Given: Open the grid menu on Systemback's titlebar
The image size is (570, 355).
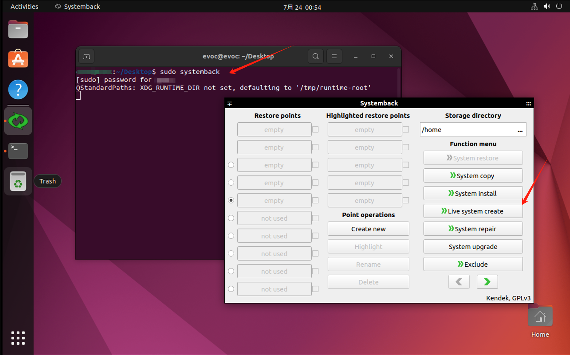Looking at the screenshot, I should tap(528, 103).
